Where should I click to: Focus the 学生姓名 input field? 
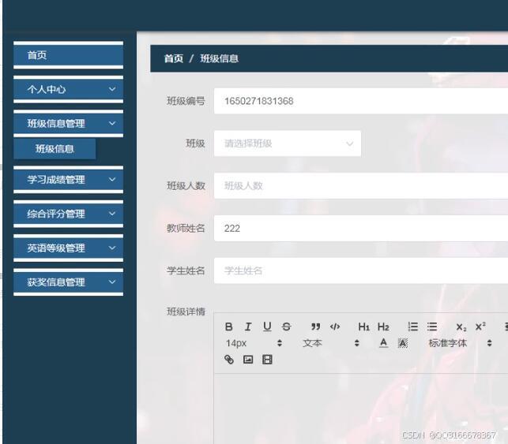click(x=361, y=271)
